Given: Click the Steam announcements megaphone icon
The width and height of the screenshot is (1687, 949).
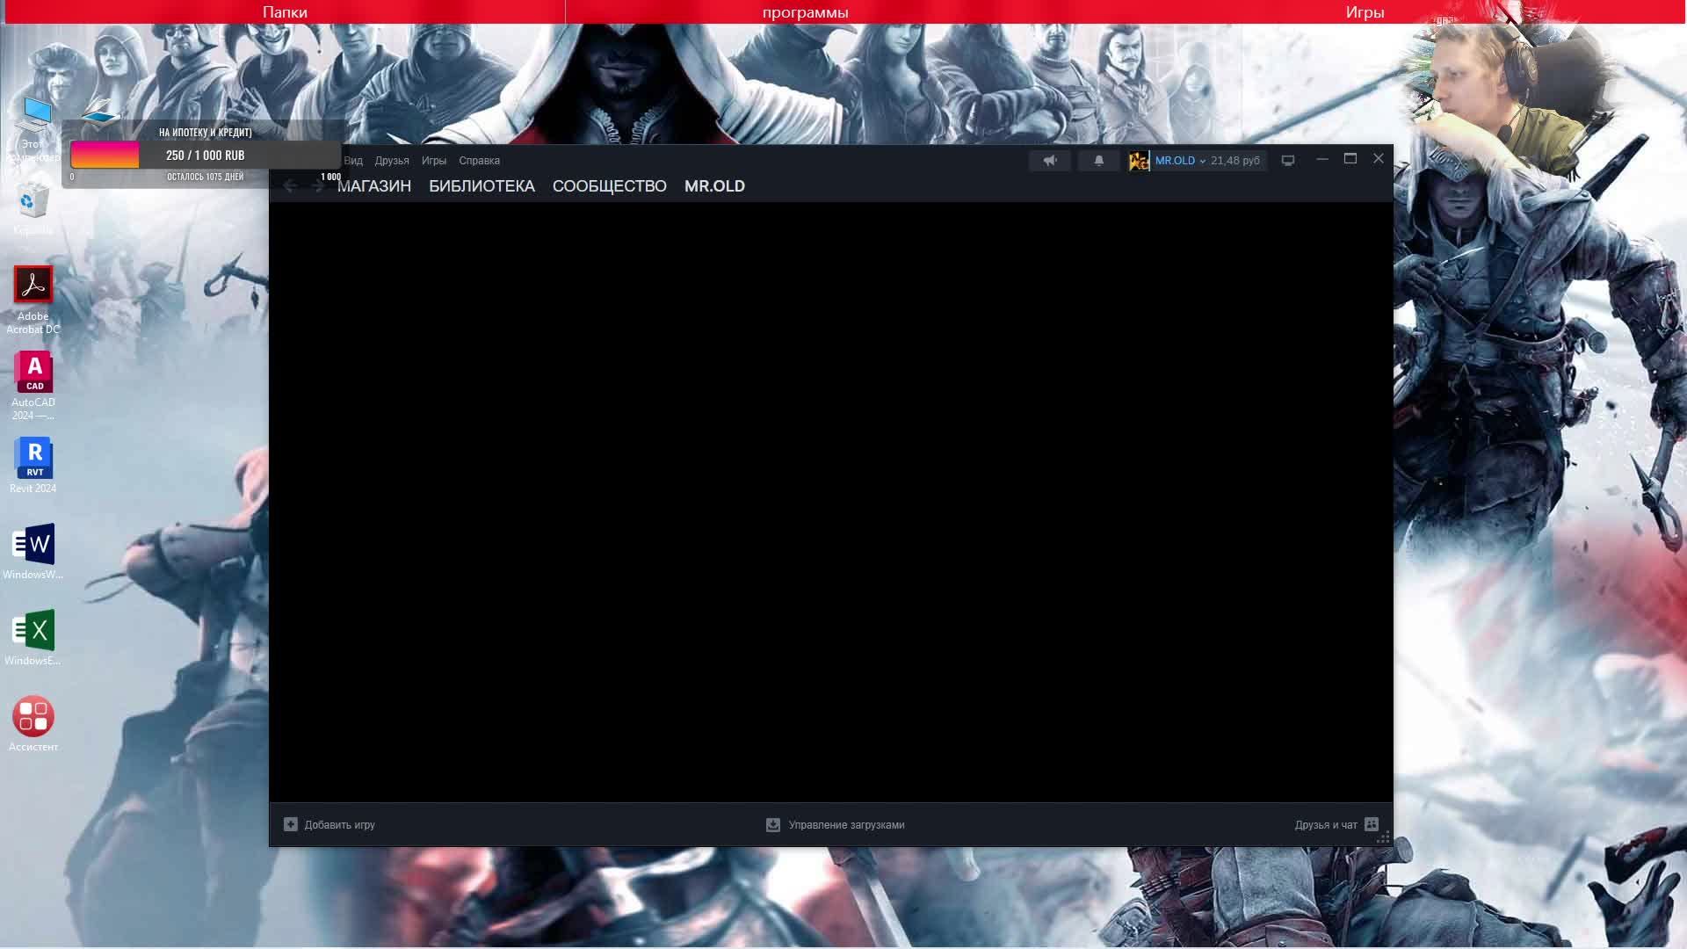Looking at the screenshot, I should (x=1049, y=161).
